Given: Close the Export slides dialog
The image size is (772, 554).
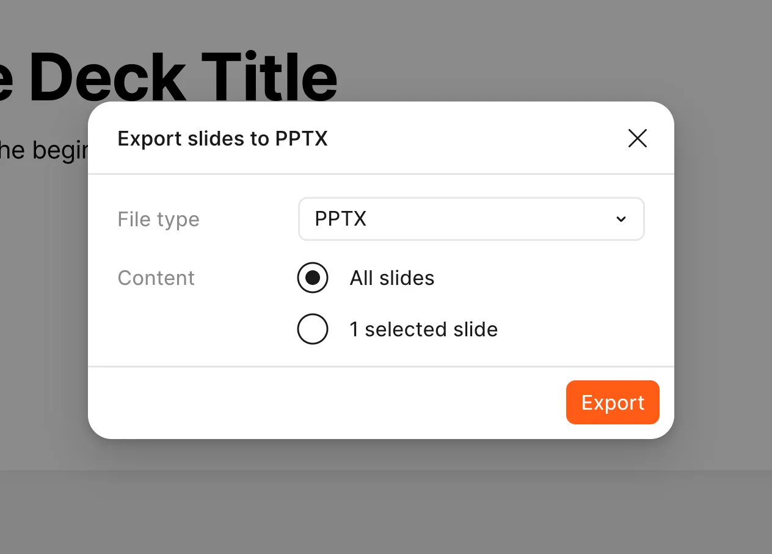Looking at the screenshot, I should coord(637,139).
